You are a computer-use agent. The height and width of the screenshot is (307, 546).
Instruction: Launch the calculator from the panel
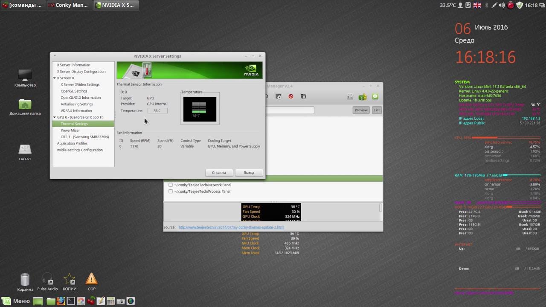tap(110, 301)
